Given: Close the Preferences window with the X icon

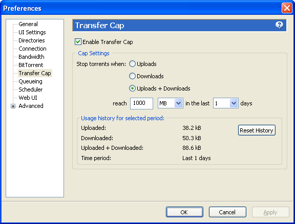Looking at the screenshot, I should [287, 8].
